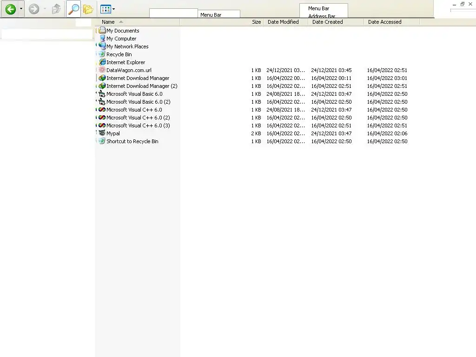
Task: Open the Back button history dropdown arrow
Action: coord(21,9)
